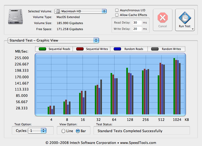The image size is (202, 146).
Task: Click the Sequential Writes legend label
Action: 97,49
